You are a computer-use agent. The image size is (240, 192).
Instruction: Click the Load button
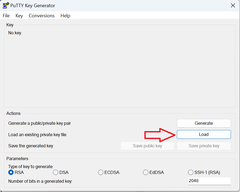coord(204,135)
